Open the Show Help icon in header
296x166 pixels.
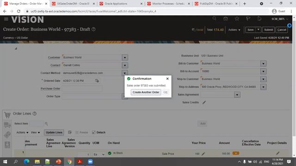point(259,18)
